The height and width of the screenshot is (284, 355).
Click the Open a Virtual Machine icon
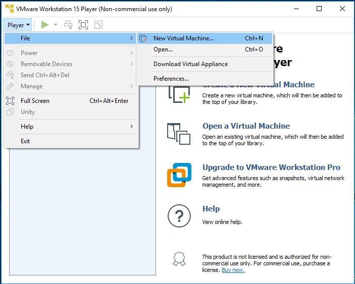[x=179, y=134]
